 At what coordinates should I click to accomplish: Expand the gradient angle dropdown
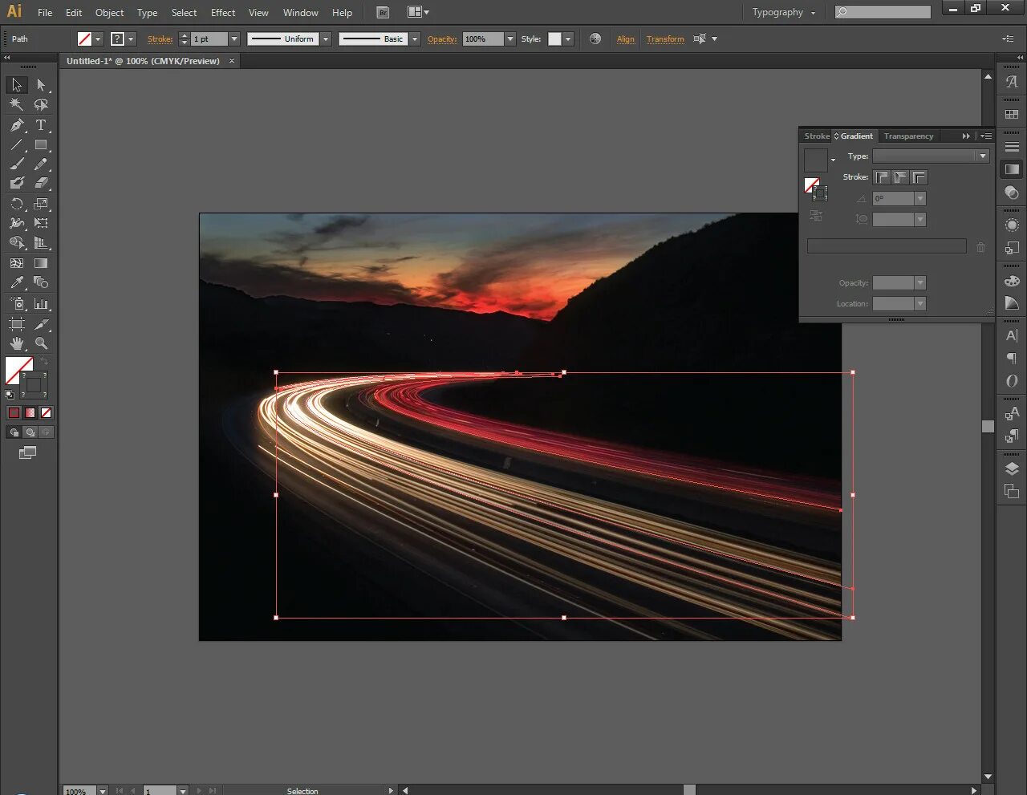[920, 198]
